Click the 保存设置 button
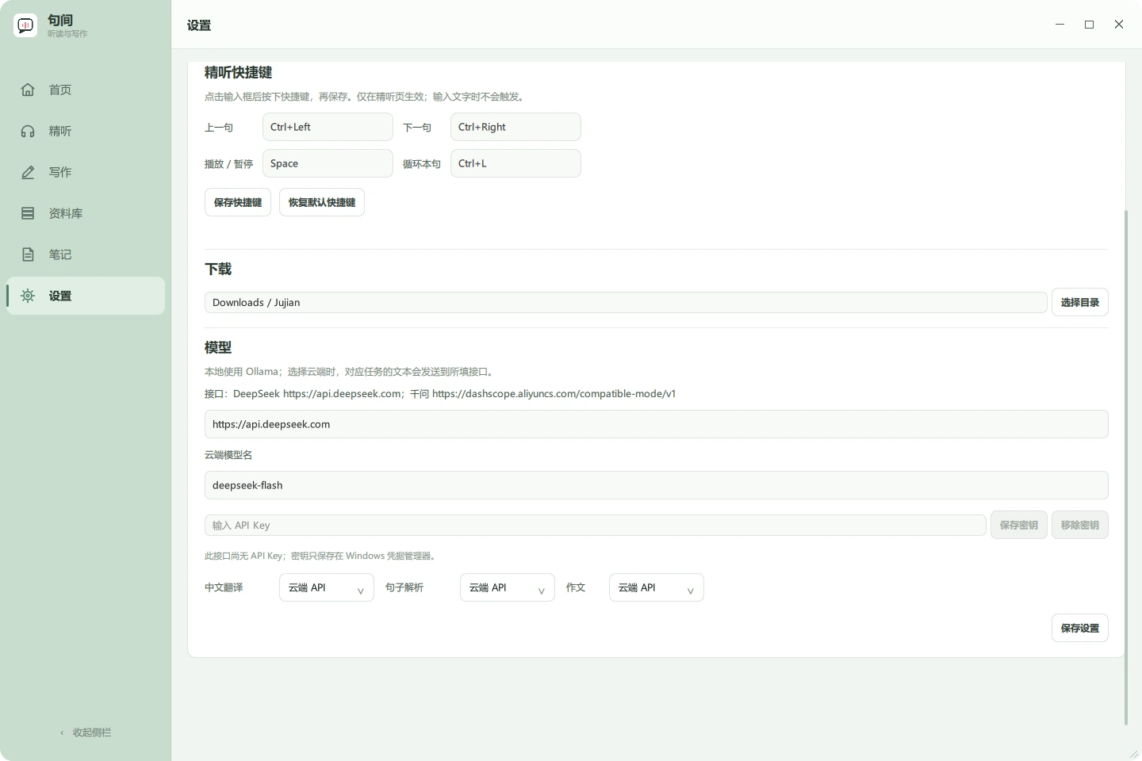The image size is (1142, 761). [x=1080, y=628]
